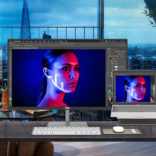Image resolution: width=156 pixels, height=156 pixels.
Task: Select the Path Selection tool
Action: point(10,86)
